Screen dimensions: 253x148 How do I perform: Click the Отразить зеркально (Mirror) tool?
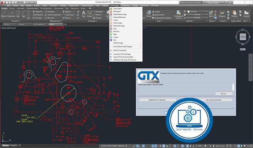point(53,15)
